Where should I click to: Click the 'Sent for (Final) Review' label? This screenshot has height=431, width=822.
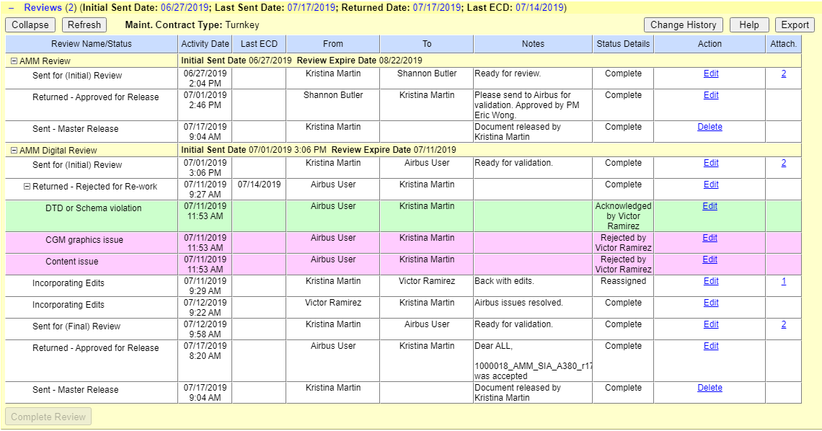(76, 326)
